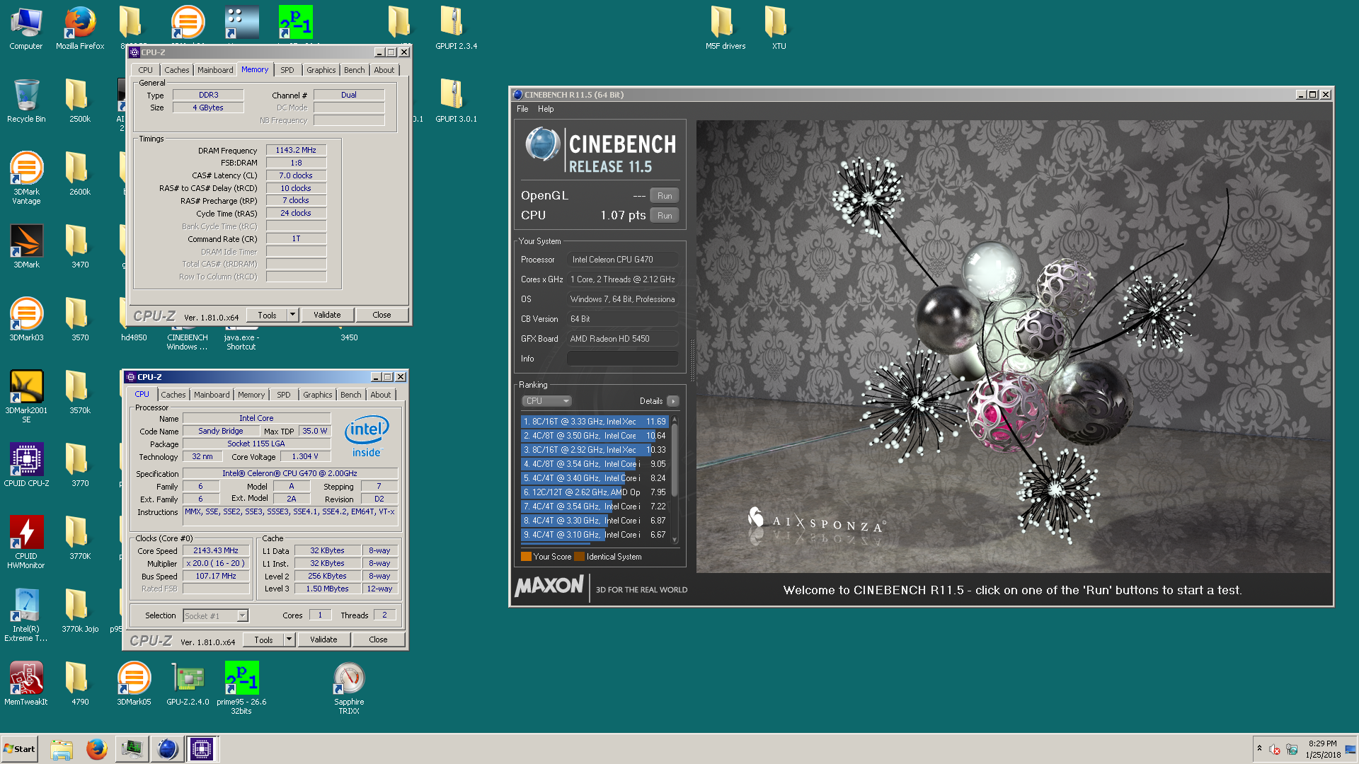Select the 3770K folder on desktop
Viewport: 1359px width, 764px height.
click(x=80, y=538)
